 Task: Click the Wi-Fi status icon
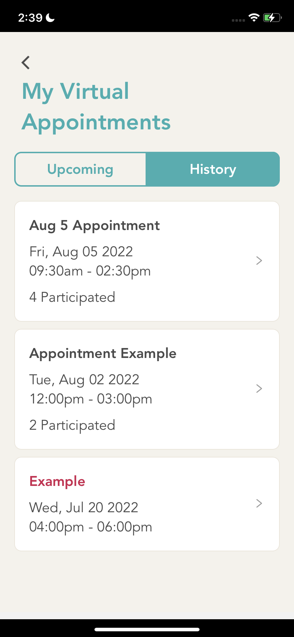click(x=254, y=17)
